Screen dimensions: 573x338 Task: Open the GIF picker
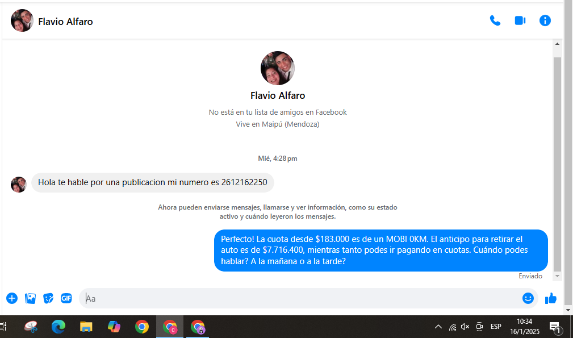pyautogui.click(x=66, y=299)
